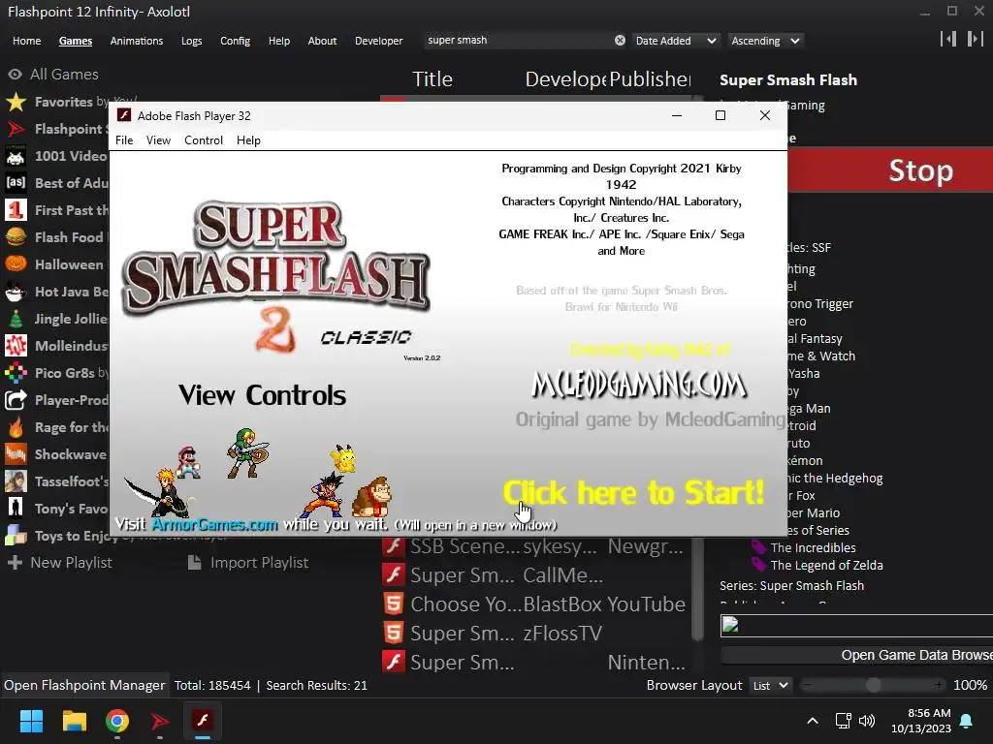
Task: Click the Molleindustria playlist icon
Action: click(16, 346)
